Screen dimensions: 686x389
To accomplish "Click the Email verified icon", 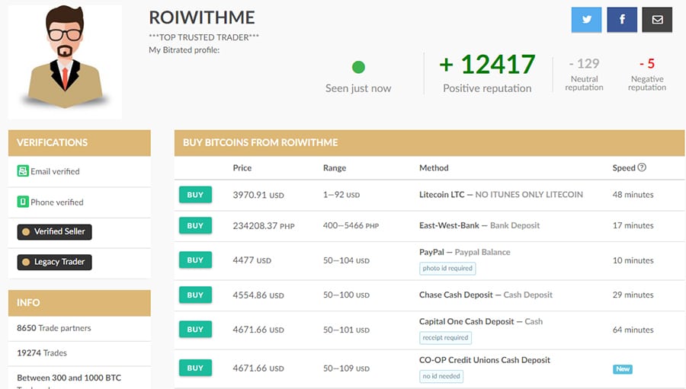I will [x=23, y=171].
